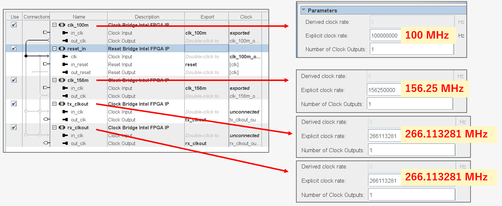The height and width of the screenshot is (206, 502).
Task: Click the Export column header
Action: coord(207,17)
